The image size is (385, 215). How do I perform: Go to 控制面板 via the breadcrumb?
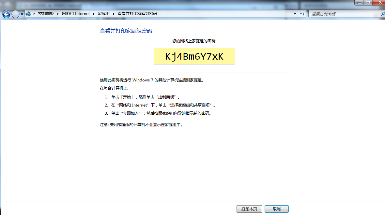[46, 14]
